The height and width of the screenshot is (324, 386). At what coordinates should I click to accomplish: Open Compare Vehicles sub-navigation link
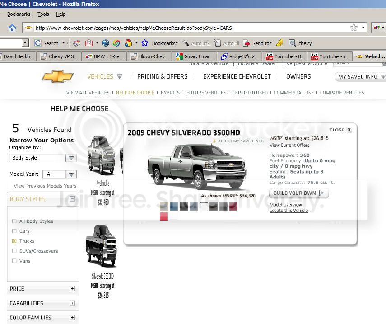coord(342,93)
